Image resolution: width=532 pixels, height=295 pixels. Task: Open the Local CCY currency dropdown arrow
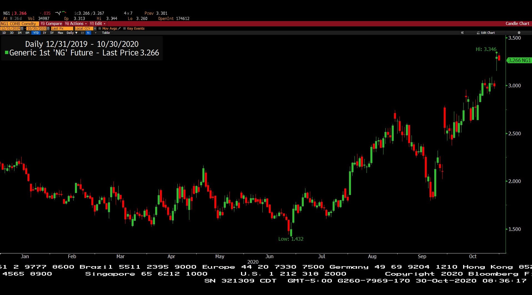(x=95, y=29)
